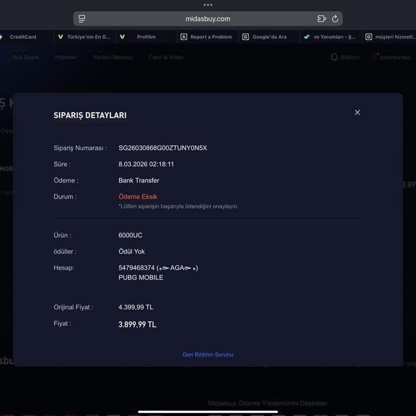Tap the home indicator bar
416x416 pixels.
click(x=208, y=412)
